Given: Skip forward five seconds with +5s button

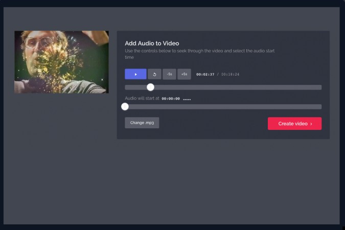Looking at the screenshot, I should 184,74.
